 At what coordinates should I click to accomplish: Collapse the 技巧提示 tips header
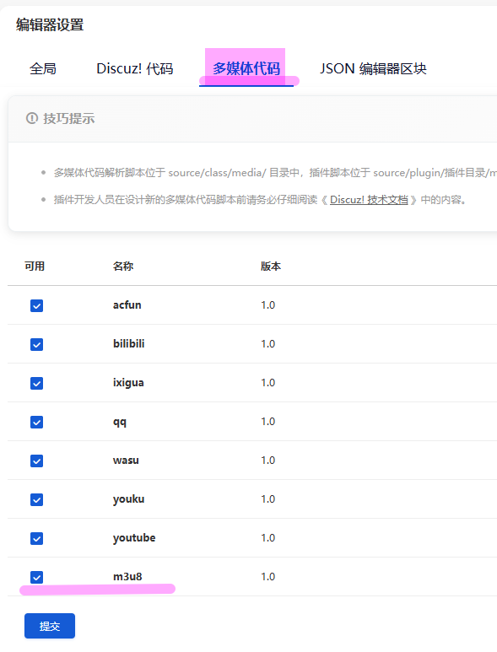pyautogui.click(x=252, y=119)
